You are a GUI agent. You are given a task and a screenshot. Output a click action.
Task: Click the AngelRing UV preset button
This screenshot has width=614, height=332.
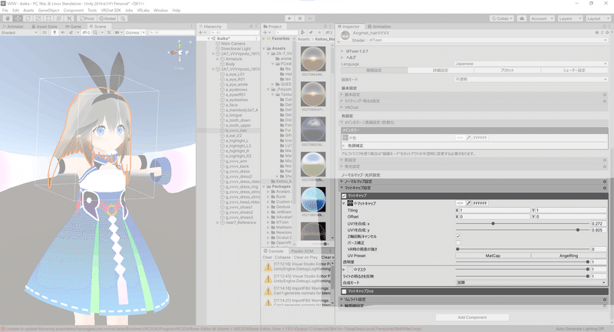click(x=569, y=255)
